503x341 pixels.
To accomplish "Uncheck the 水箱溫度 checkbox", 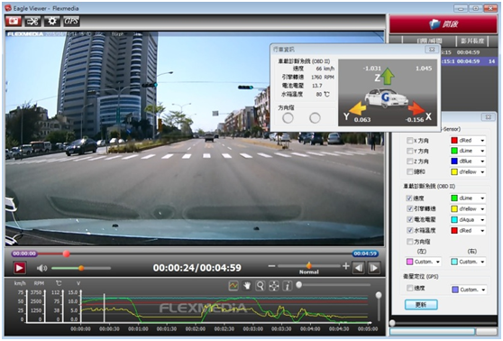I will pyautogui.click(x=409, y=230).
